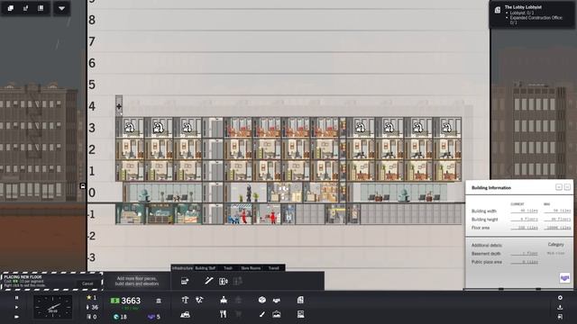Click the first overlay icon at top-left
This screenshot has height=324, width=577.
pos(11,8)
